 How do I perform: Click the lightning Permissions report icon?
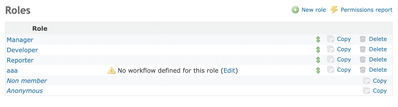(x=334, y=10)
